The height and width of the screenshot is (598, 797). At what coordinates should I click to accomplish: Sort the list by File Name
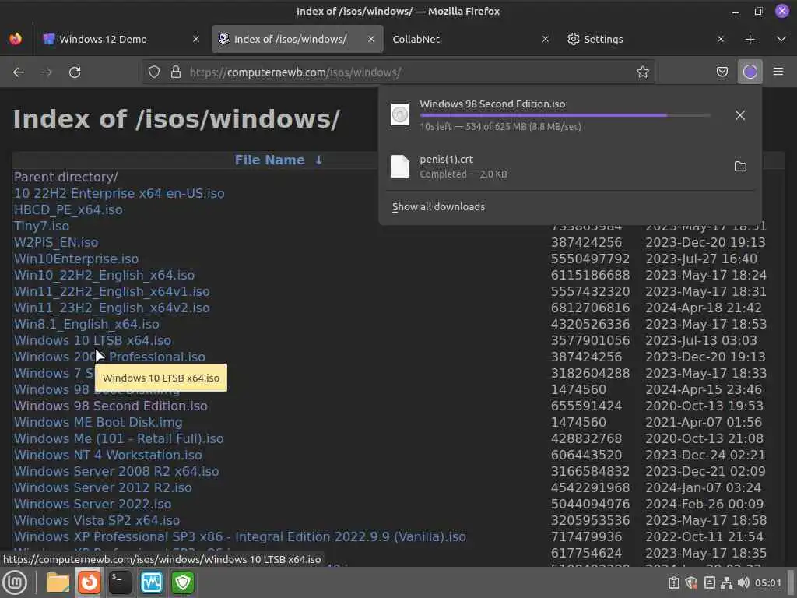point(269,160)
